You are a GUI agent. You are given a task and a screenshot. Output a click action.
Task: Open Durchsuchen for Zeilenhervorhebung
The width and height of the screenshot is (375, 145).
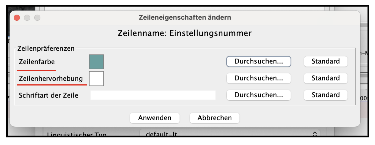coord(258,78)
